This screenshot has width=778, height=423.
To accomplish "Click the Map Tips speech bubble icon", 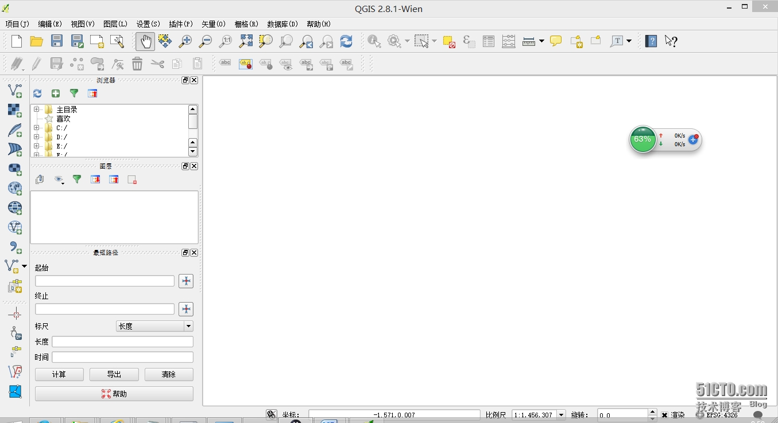I will pyautogui.click(x=556, y=41).
